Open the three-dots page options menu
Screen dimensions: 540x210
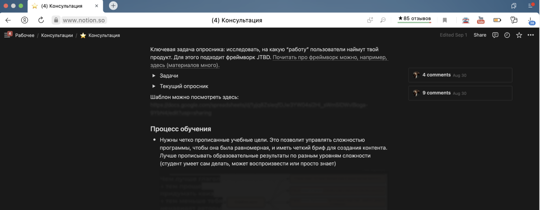coord(531,35)
